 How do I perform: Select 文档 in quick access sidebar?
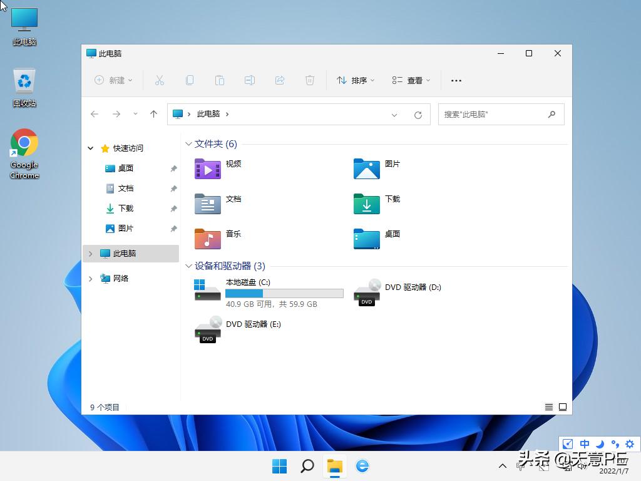click(x=125, y=189)
